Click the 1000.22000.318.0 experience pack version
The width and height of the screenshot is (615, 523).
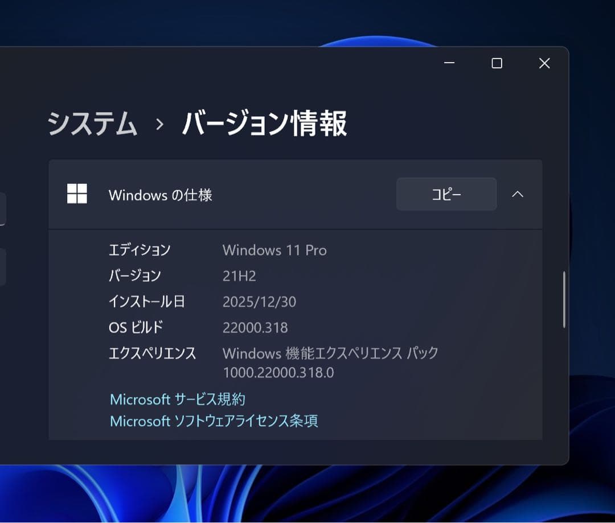click(x=278, y=373)
